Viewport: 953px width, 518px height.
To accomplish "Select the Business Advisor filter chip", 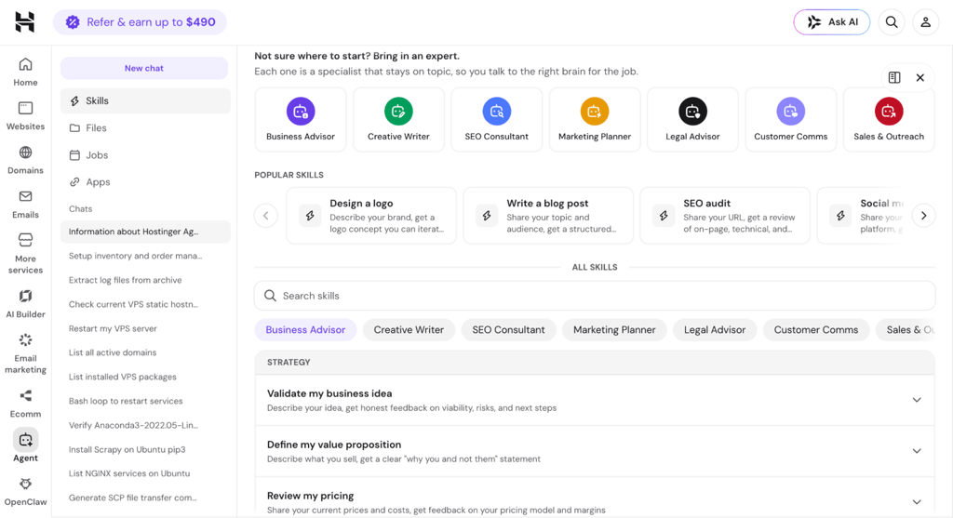I will pyautogui.click(x=305, y=330).
